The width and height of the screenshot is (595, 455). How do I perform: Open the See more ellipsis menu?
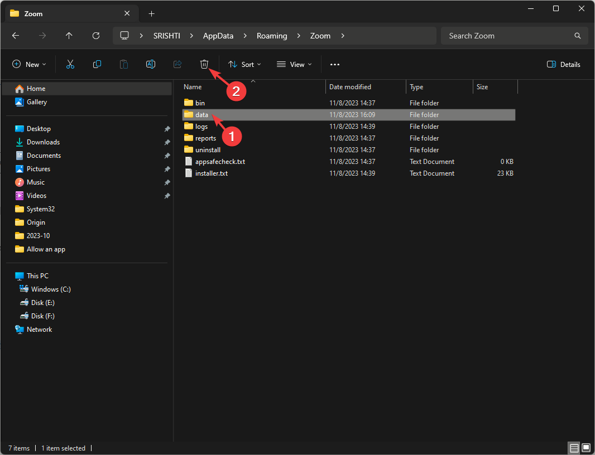tap(335, 65)
